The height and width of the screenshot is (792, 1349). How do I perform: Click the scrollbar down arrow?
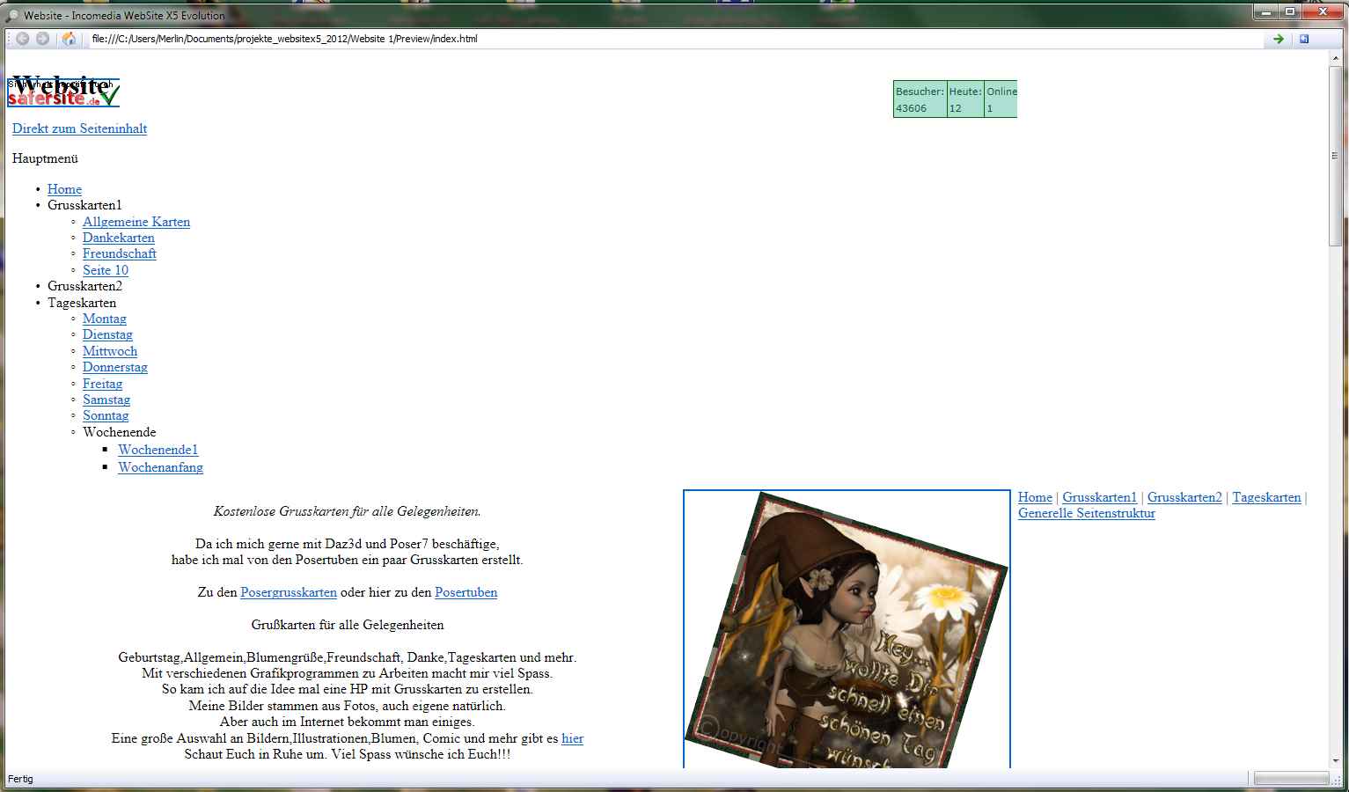click(x=1335, y=760)
